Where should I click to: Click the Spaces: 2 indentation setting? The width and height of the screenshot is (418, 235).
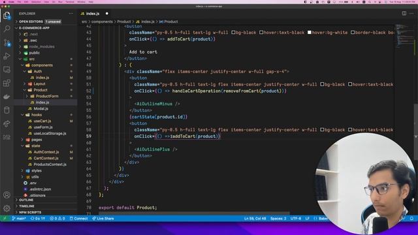278,219
